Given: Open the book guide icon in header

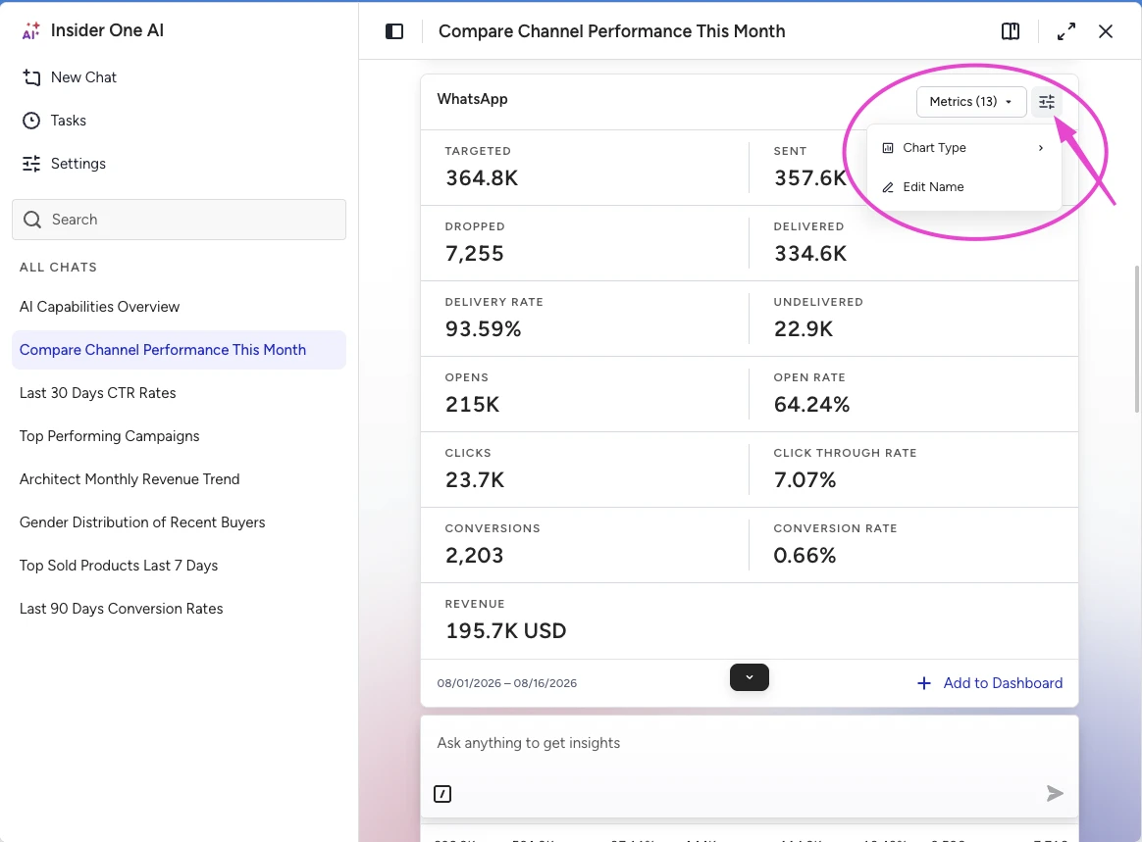Looking at the screenshot, I should point(1011,31).
